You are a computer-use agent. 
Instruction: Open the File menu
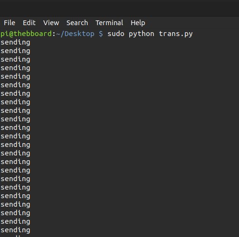(x=10, y=23)
